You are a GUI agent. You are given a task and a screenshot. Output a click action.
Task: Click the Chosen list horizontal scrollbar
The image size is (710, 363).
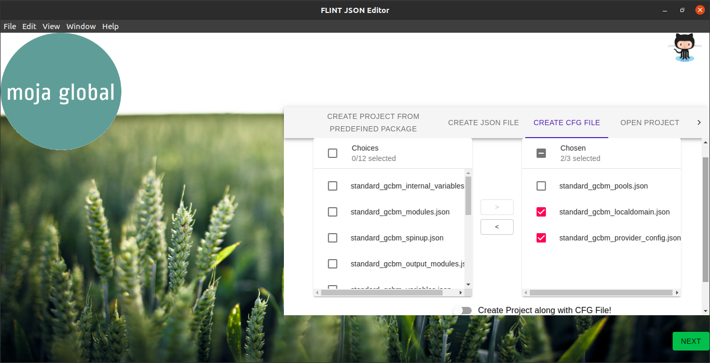[602, 293]
